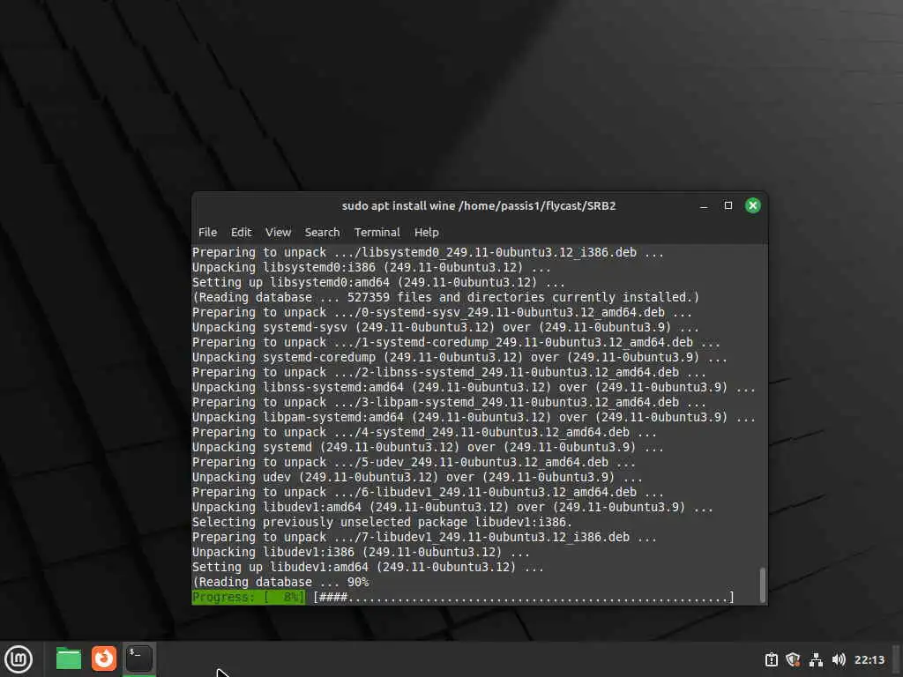This screenshot has width=903, height=677.
Task: Click the 'Setting up libsystemd0:amd64' line
Action: [x=378, y=283]
